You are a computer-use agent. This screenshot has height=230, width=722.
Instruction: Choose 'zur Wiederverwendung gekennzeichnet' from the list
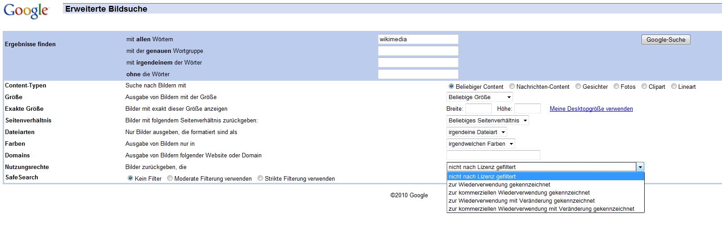[499, 185]
